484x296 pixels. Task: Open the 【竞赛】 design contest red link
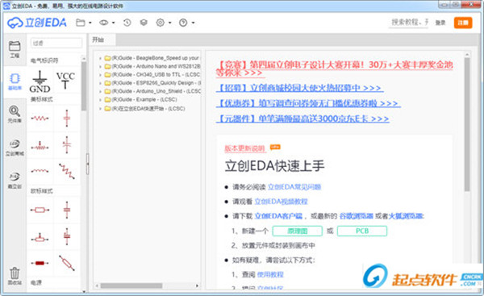pos(334,69)
